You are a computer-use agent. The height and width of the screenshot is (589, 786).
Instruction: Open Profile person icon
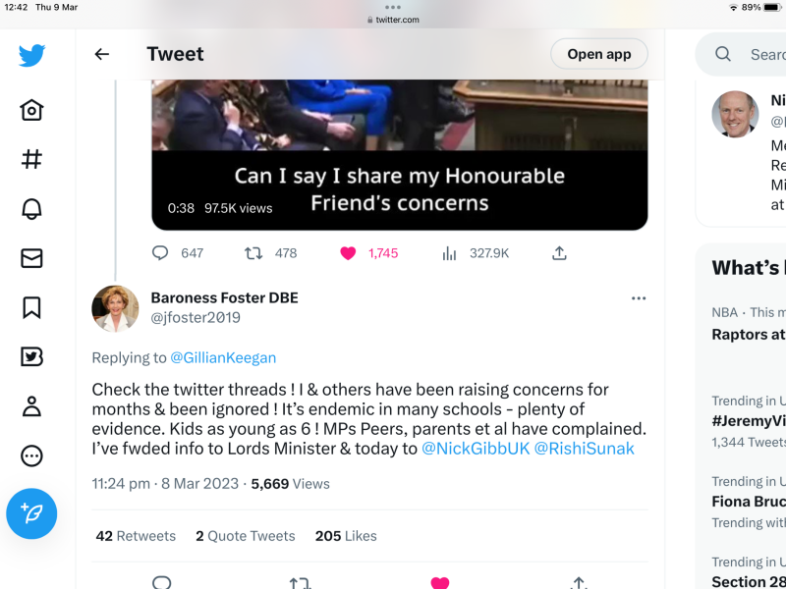point(31,405)
